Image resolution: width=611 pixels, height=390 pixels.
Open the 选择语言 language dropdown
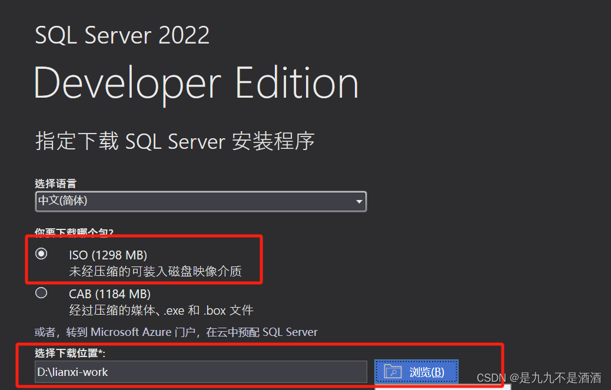201,201
